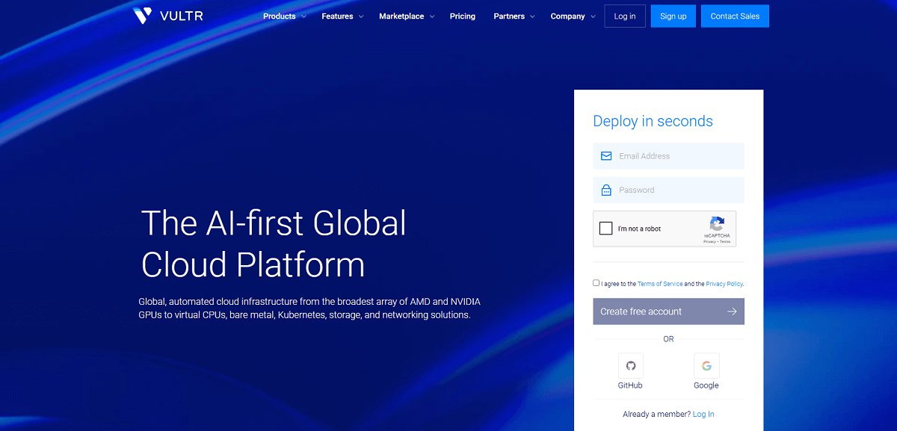
Task: Click the Email Address input field
Action: (x=668, y=155)
